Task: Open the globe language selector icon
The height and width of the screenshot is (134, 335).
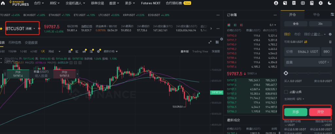Action: (x=303, y=3)
